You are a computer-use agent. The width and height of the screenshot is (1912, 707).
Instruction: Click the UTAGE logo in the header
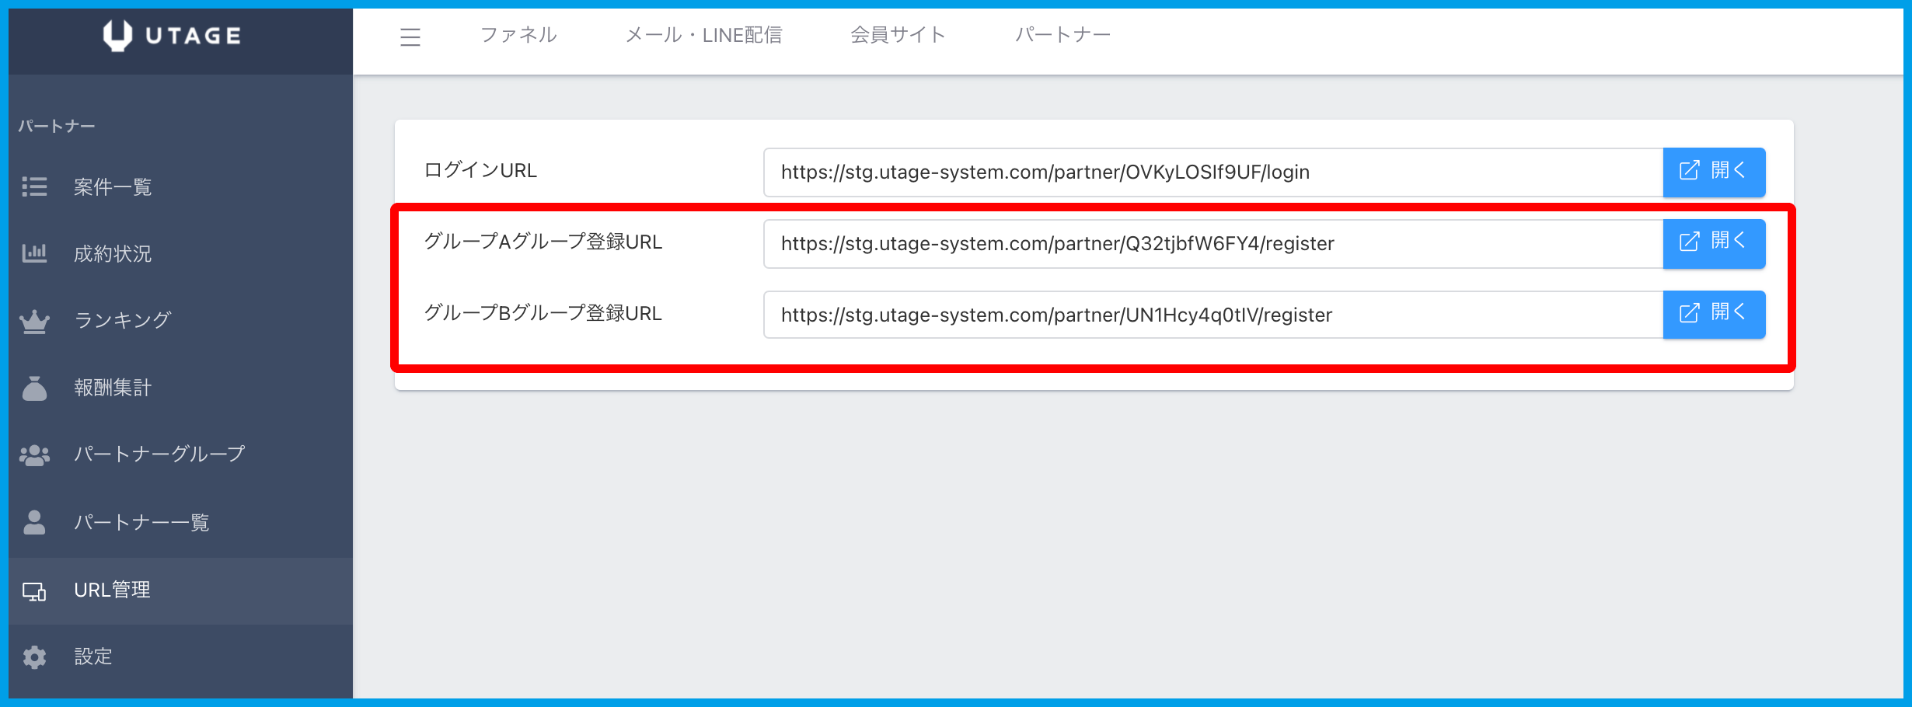[173, 36]
